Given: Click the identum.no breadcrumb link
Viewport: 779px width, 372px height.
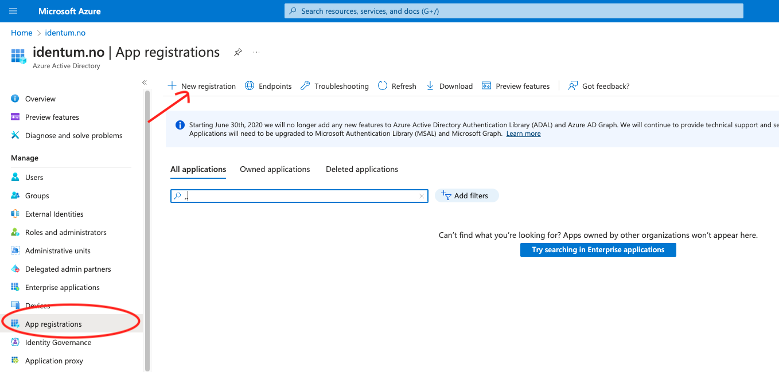Looking at the screenshot, I should pyautogui.click(x=65, y=33).
